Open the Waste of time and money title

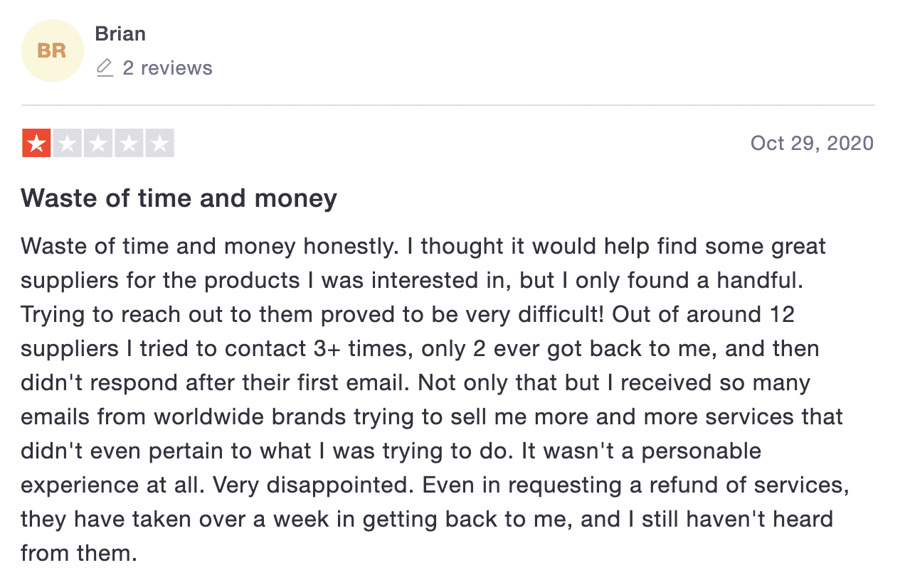pyautogui.click(x=179, y=198)
